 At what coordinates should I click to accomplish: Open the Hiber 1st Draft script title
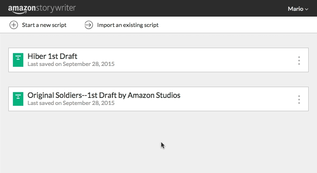point(52,56)
